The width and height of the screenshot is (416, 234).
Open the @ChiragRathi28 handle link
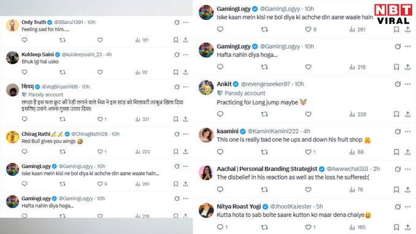point(89,134)
